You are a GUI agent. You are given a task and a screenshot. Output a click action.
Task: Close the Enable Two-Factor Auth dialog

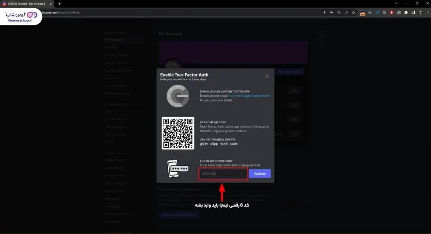click(267, 77)
